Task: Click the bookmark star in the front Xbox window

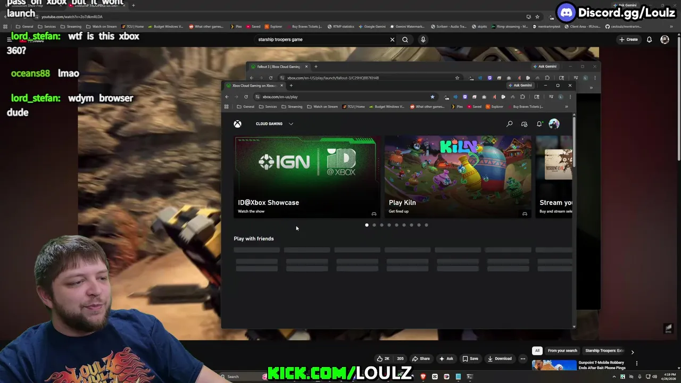Action: (432, 97)
